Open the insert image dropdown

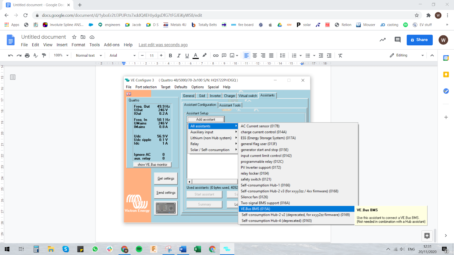click(234, 56)
